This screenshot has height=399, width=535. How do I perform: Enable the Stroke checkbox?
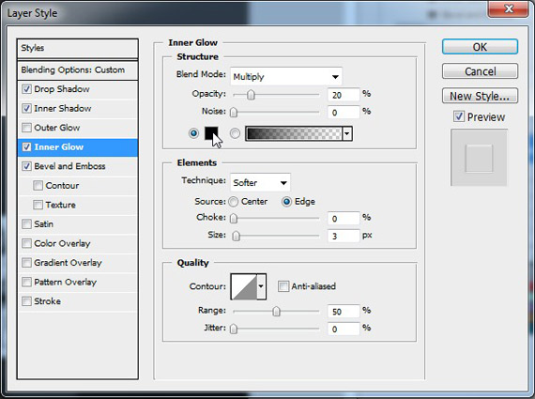[26, 301]
